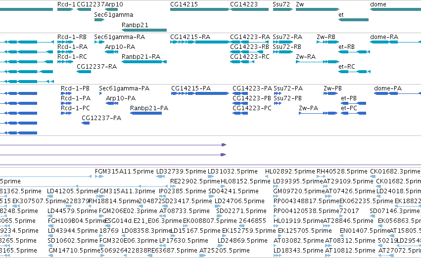Click the Zw-RB transcript label
Viewport: 421px width, 258px height.
(x=326, y=37)
